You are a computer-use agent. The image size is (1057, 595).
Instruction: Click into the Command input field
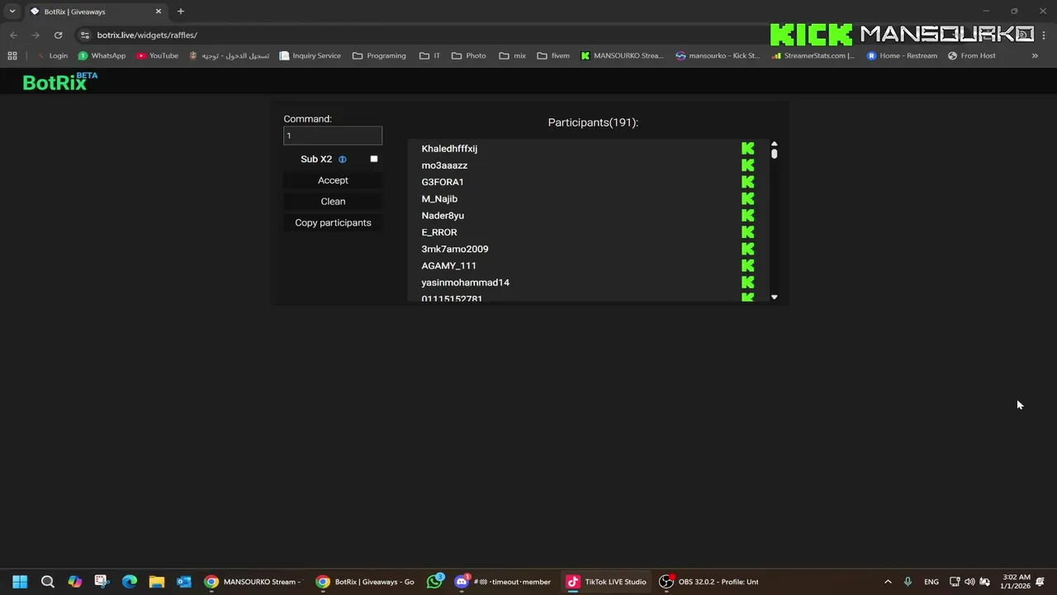333,136
